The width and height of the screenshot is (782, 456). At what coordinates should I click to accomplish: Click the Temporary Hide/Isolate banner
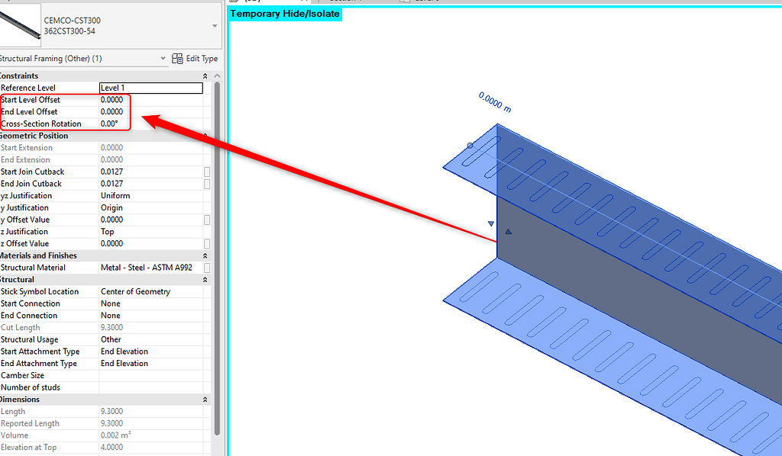(284, 13)
